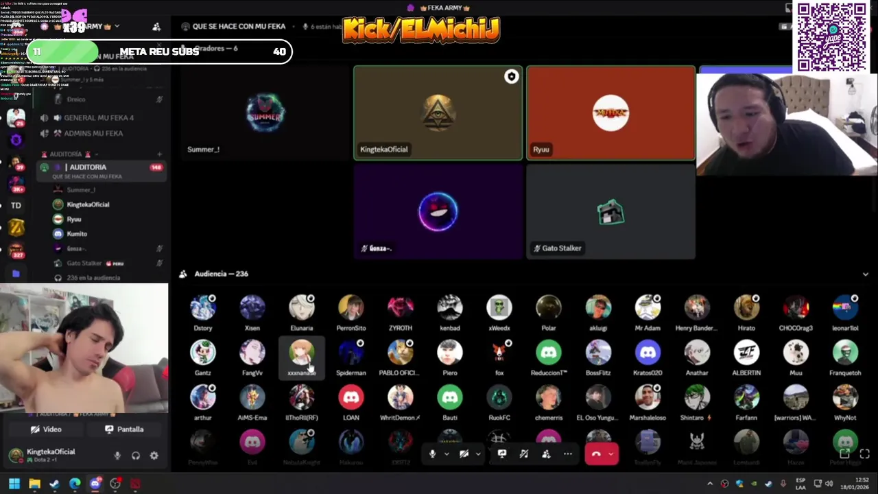Screen dimensions: 878x494
Task: Enter fullscreen for the stage view
Action: click(x=864, y=454)
